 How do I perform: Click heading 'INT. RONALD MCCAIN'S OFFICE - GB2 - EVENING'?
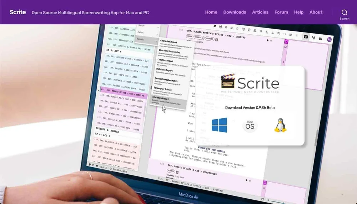point(216,34)
